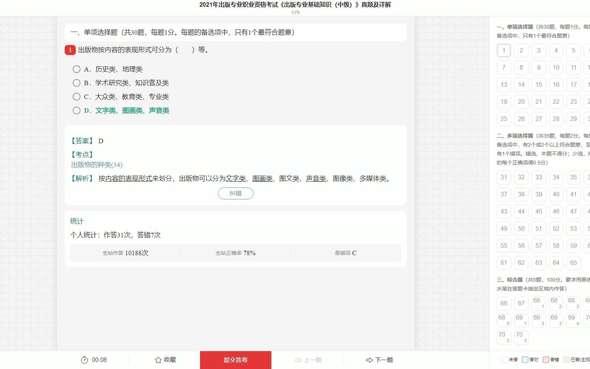Viewport: 590px width, 369px height.
Task: Click the 全站作答 10188次 statistic
Action: click(x=125, y=253)
